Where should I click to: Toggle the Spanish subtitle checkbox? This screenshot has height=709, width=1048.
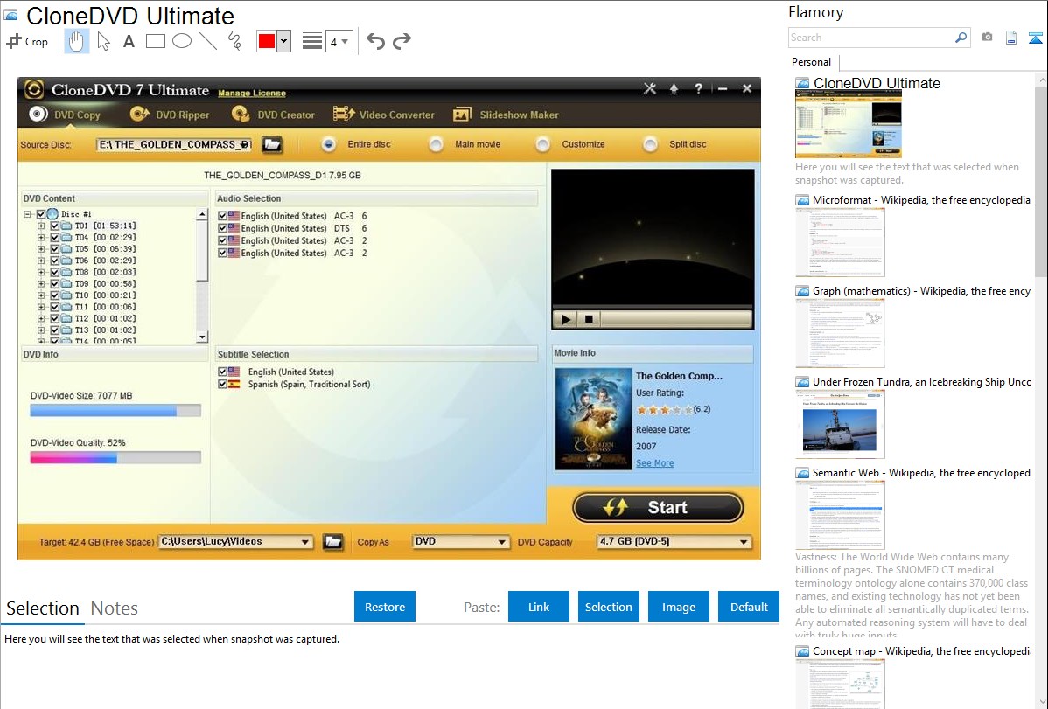click(x=222, y=385)
